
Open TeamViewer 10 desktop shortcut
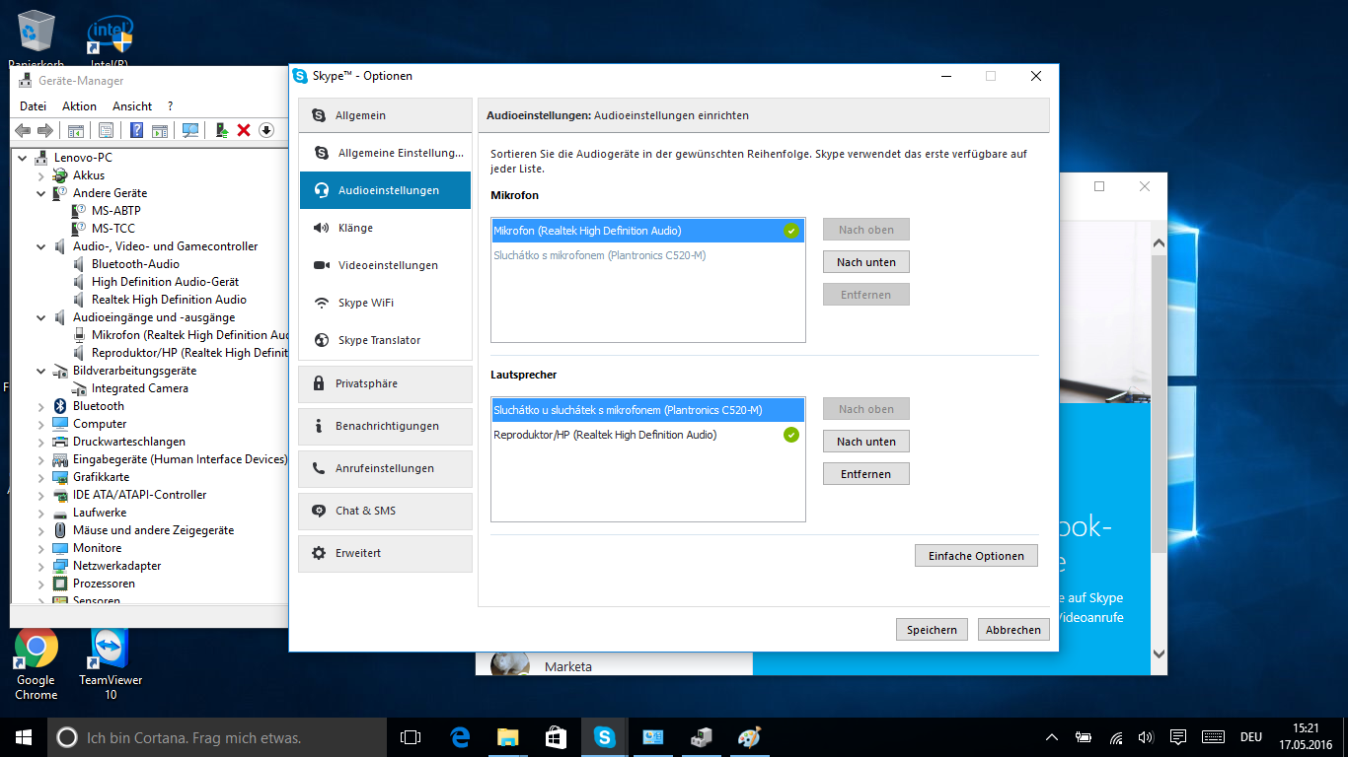[x=111, y=665]
